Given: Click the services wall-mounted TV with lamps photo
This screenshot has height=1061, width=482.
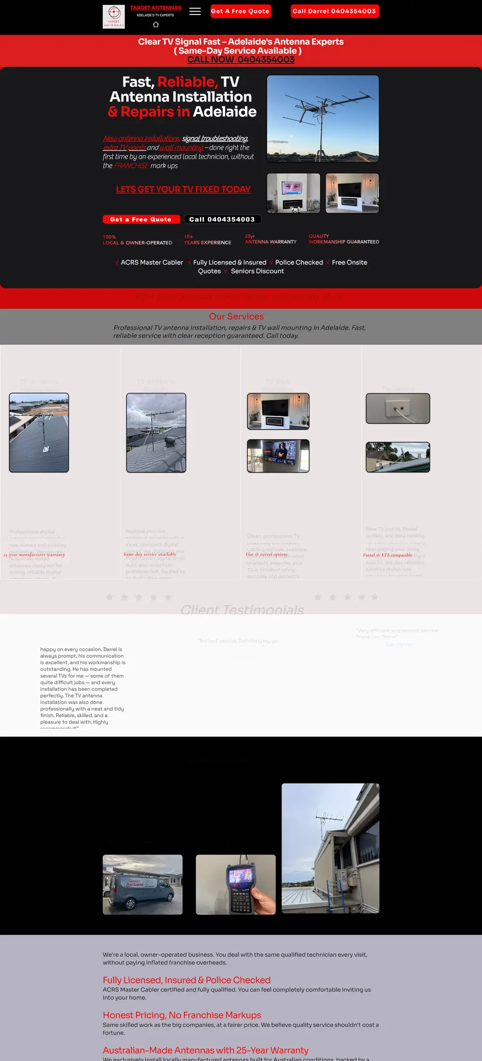Looking at the screenshot, I should click(278, 411).
